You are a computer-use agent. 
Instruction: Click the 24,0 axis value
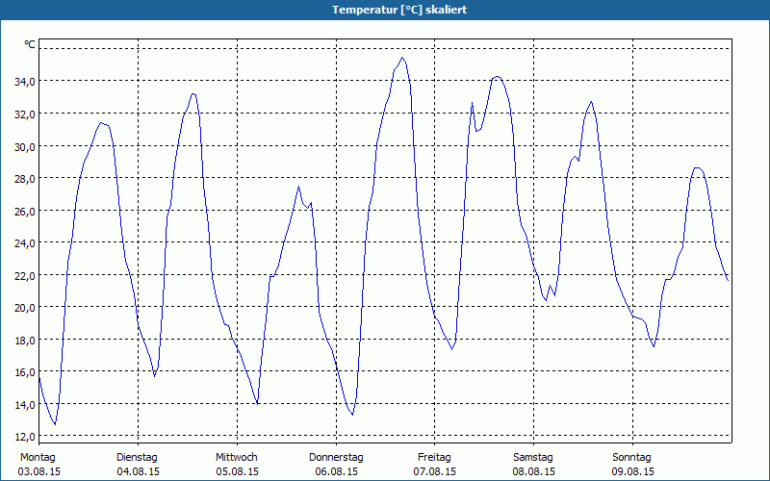tap(24, 243)
